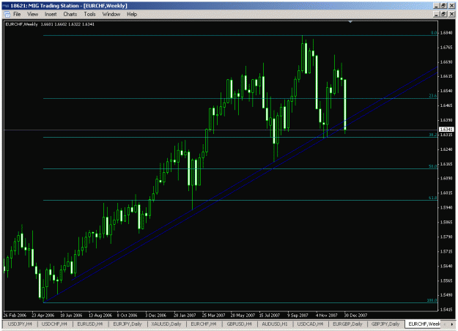
Task: Switch to the GBPJPY,Daily chart tab
Action: pyautogui.click(x=385, y=324)
